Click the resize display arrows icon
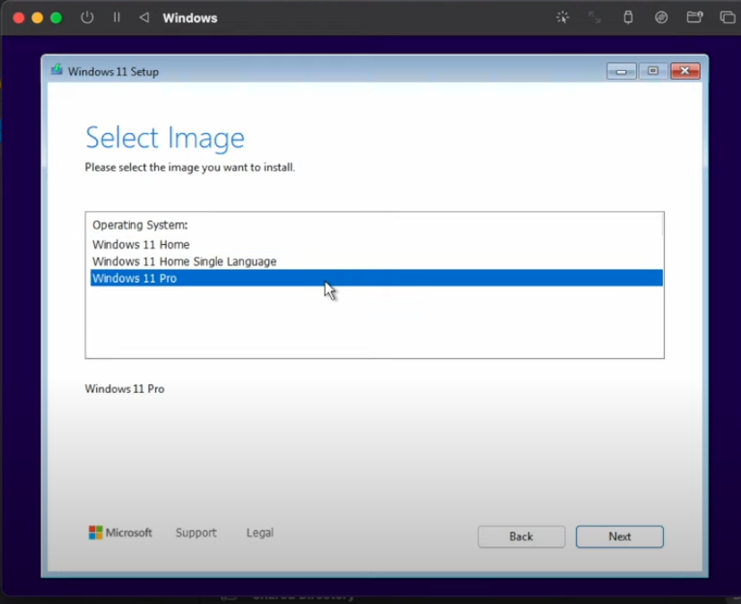This screenshot has width=741, height=604. [595, 17]
